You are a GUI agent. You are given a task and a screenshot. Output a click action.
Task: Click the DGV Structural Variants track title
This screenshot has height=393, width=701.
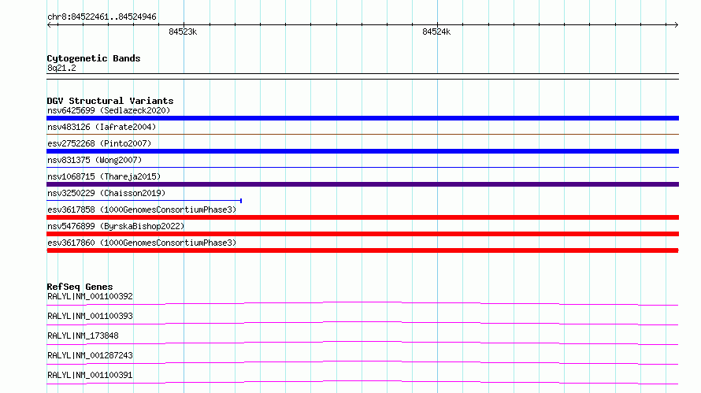tap(110, 101)
